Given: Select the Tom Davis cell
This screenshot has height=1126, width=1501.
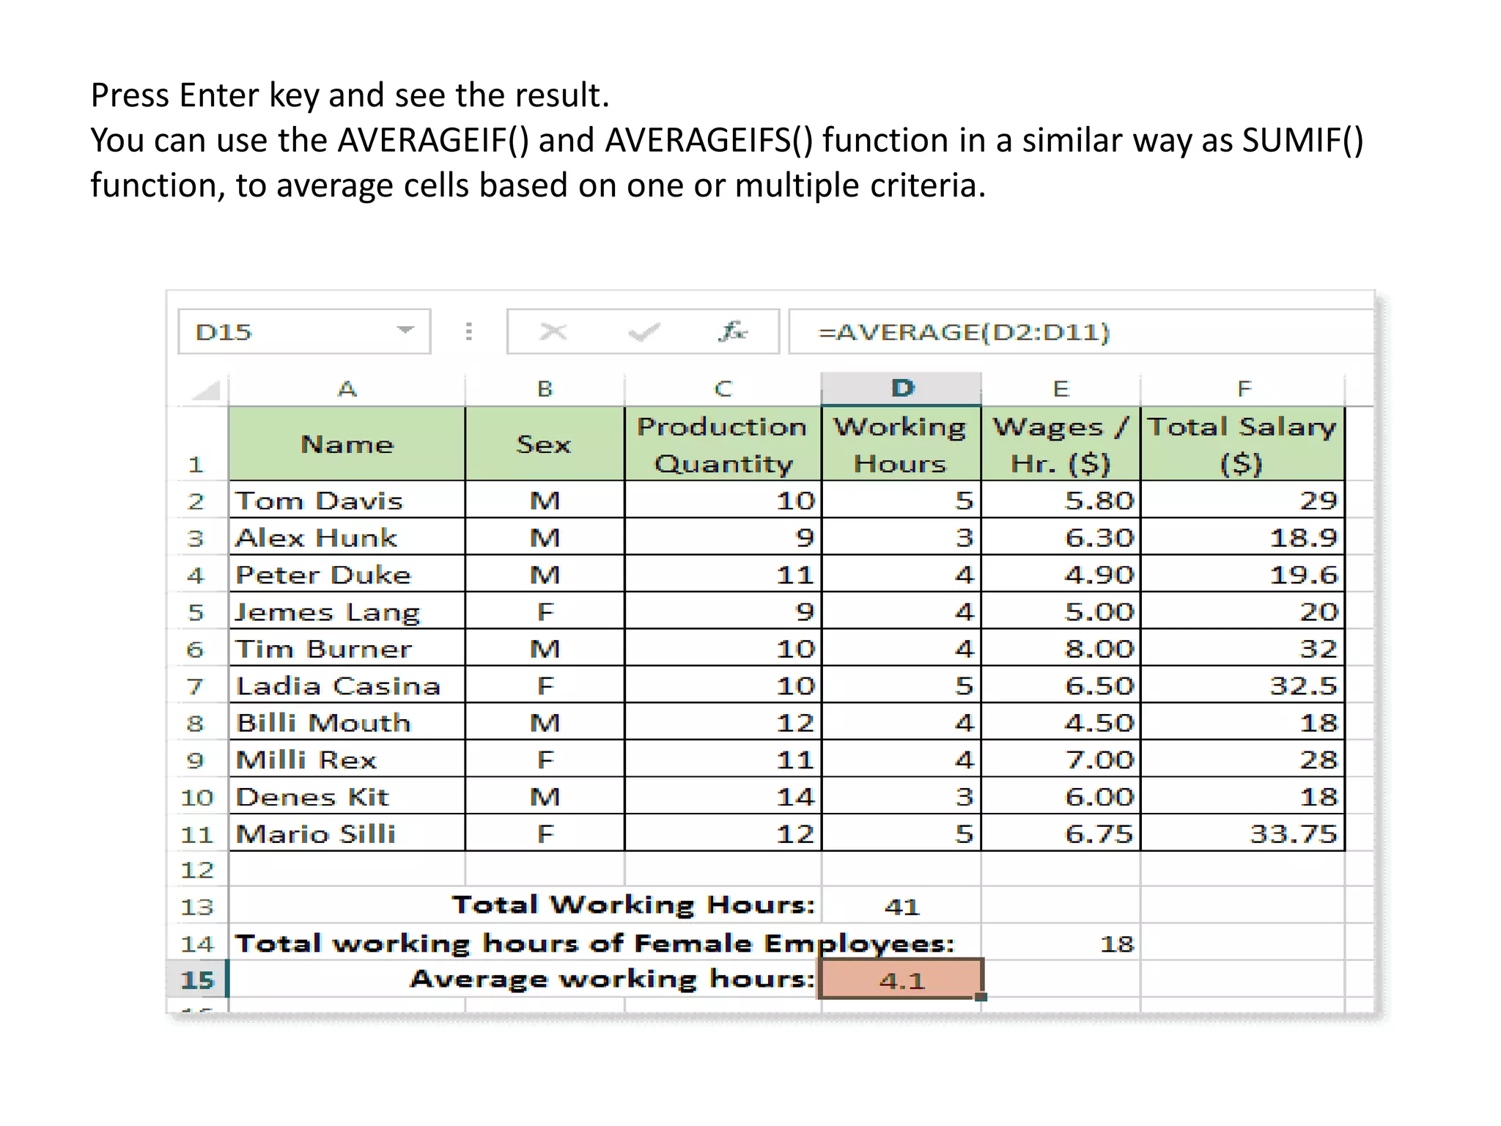Looking at the screenshot, I should 347,500.
